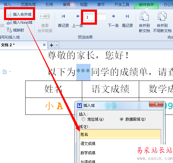This screenshot has width=173, height=163.
Task: Switch to the 开发工具 ribbon tab
Action: pos(122,5)
